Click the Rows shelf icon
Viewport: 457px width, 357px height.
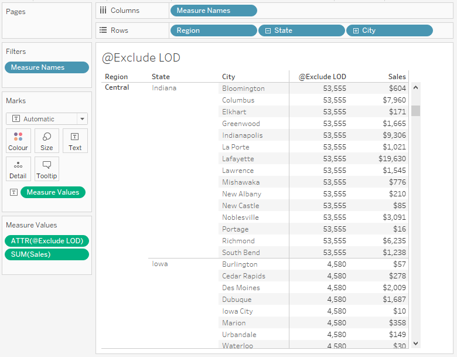pyautogui.click(x=103, y=30)
